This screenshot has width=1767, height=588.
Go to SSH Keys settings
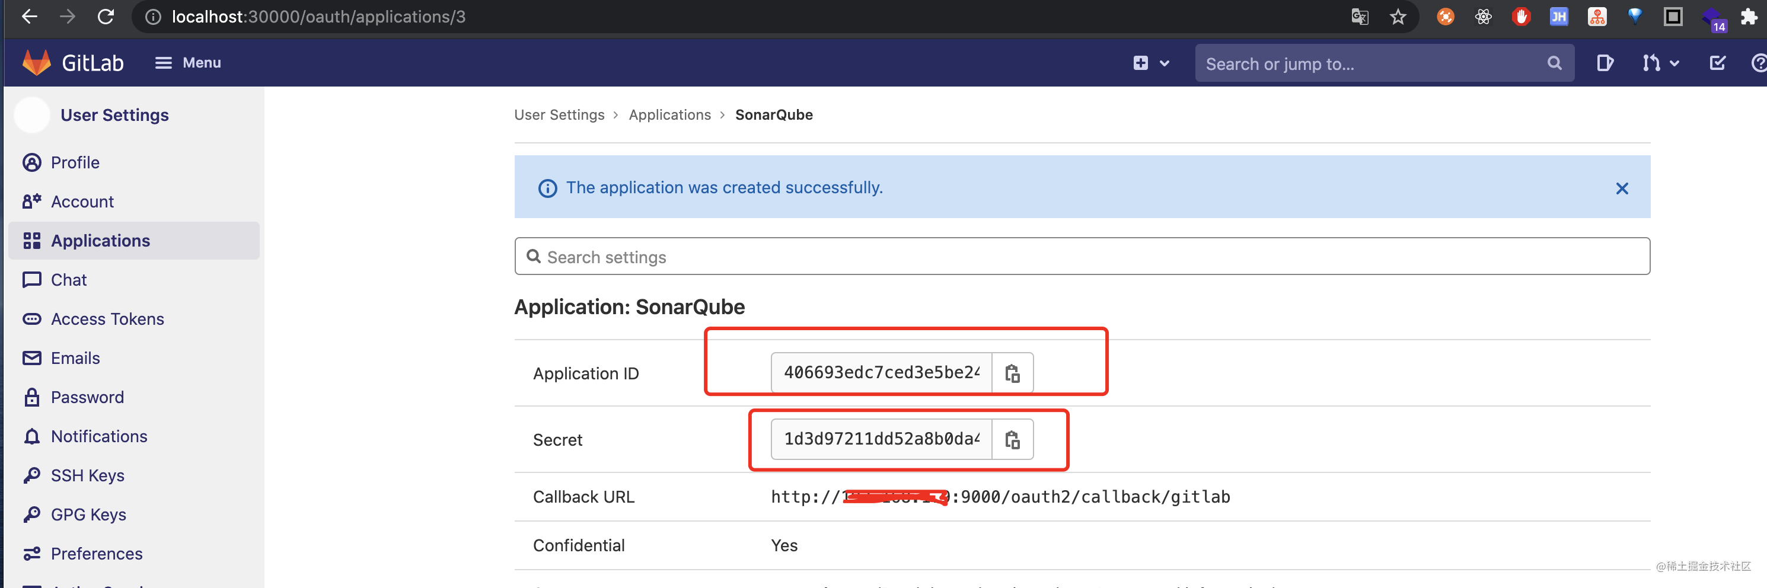(x=87, y=475)
